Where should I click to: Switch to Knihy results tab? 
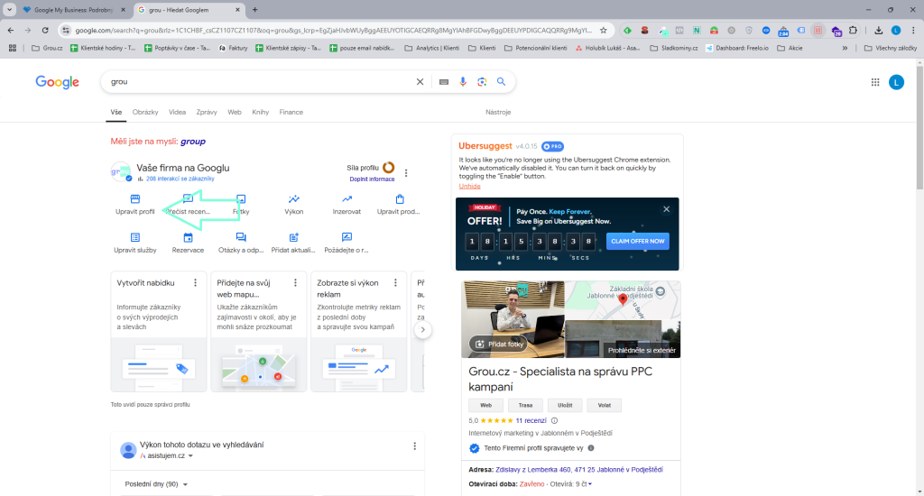click(261, 112)
